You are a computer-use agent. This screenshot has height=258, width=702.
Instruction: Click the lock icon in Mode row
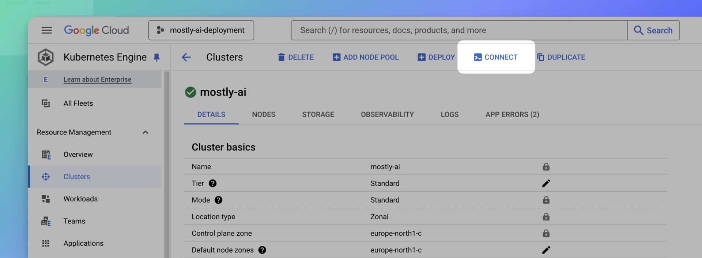(x=546, y=200)
